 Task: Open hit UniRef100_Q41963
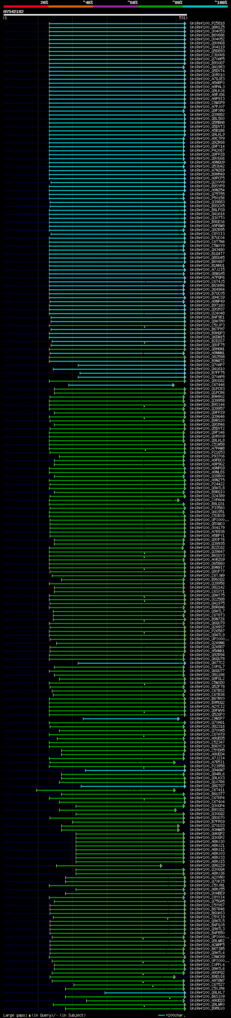coord(207,67)
